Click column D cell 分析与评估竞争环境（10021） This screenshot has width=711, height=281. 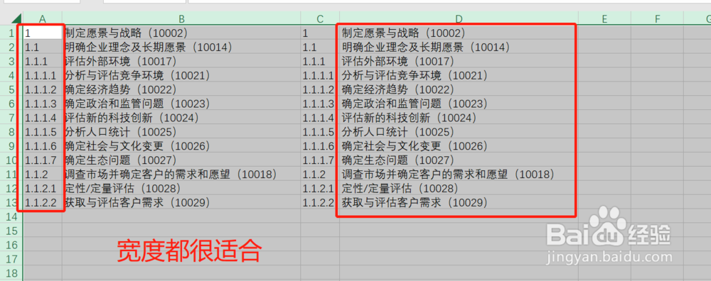pyautogui.click(x=459, y=75)
